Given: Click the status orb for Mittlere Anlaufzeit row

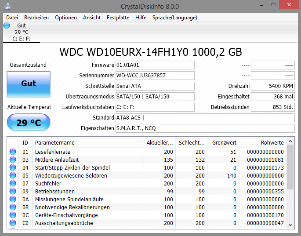Looking at the screenshot, I should click(x=13, y=160).
